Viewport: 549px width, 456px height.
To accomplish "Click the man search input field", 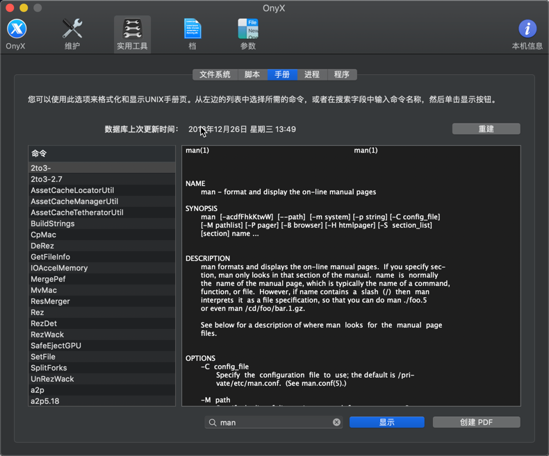I will pos(273,423).
